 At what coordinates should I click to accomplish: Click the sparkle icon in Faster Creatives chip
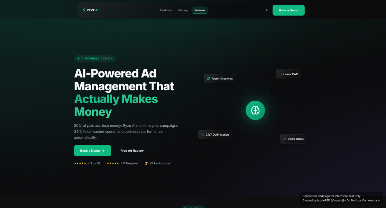pos(208,78)
